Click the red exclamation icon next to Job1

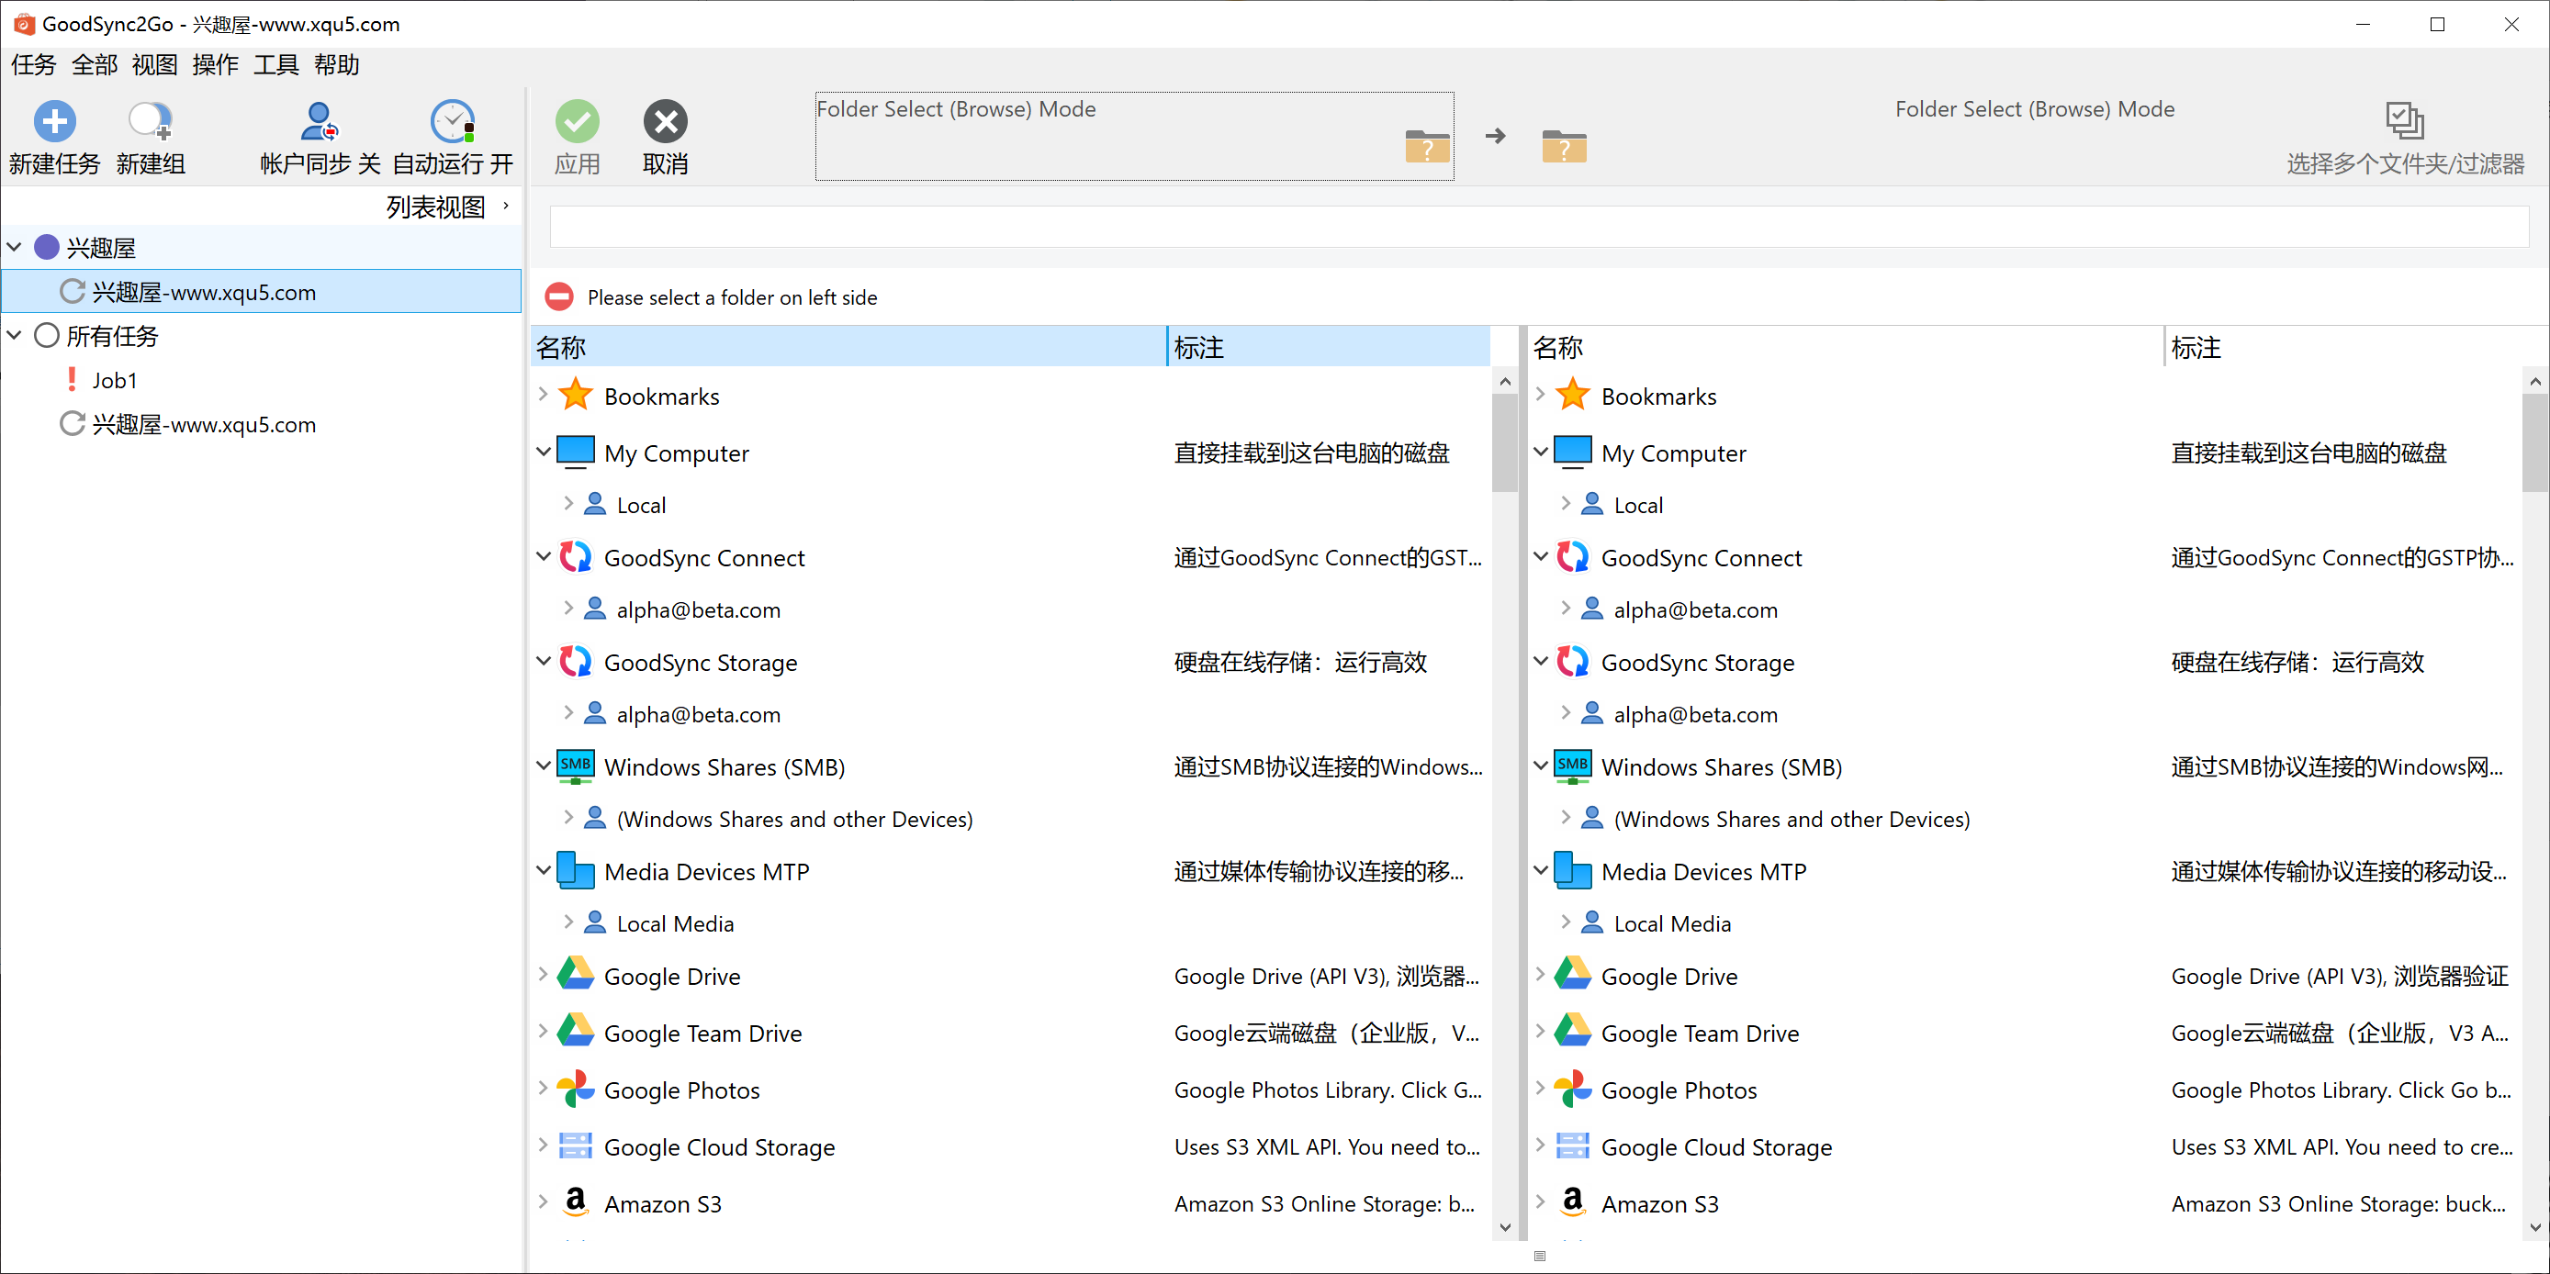click(72, 380)
